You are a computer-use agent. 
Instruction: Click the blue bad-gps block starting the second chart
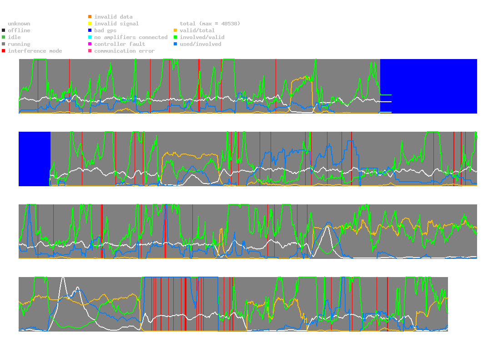pyautogui.click(x=35, y=159)
